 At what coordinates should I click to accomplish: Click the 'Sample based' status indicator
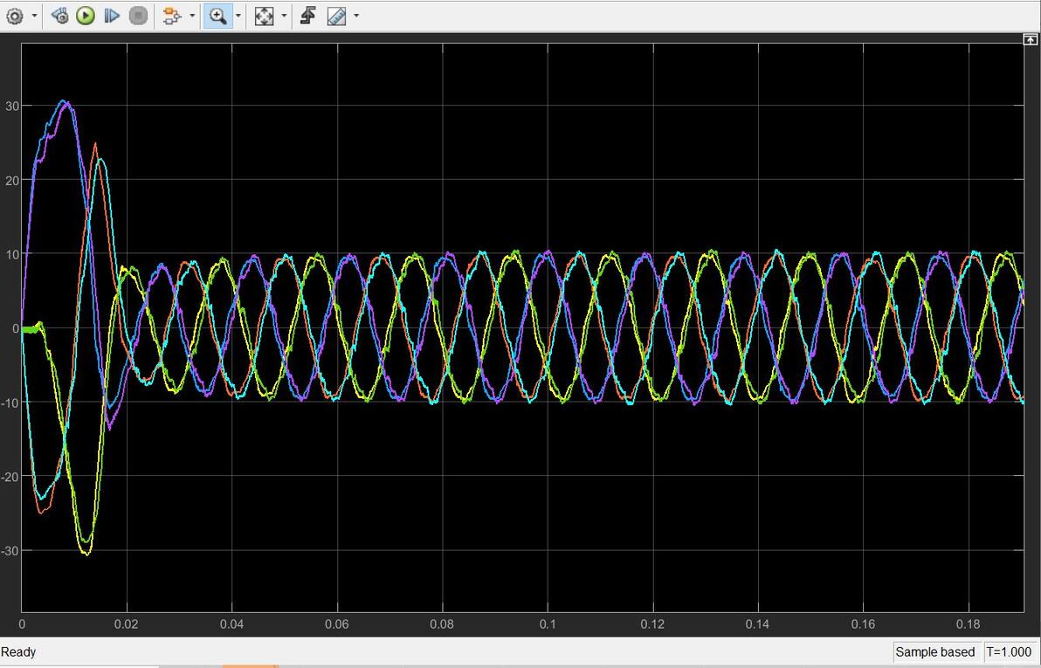pos(934,652)
